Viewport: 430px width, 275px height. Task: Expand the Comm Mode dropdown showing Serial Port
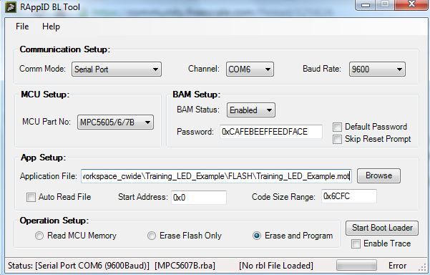pos(117,69)
